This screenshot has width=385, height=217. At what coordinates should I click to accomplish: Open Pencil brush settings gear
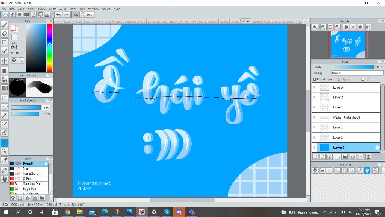[x=46, y=164]
